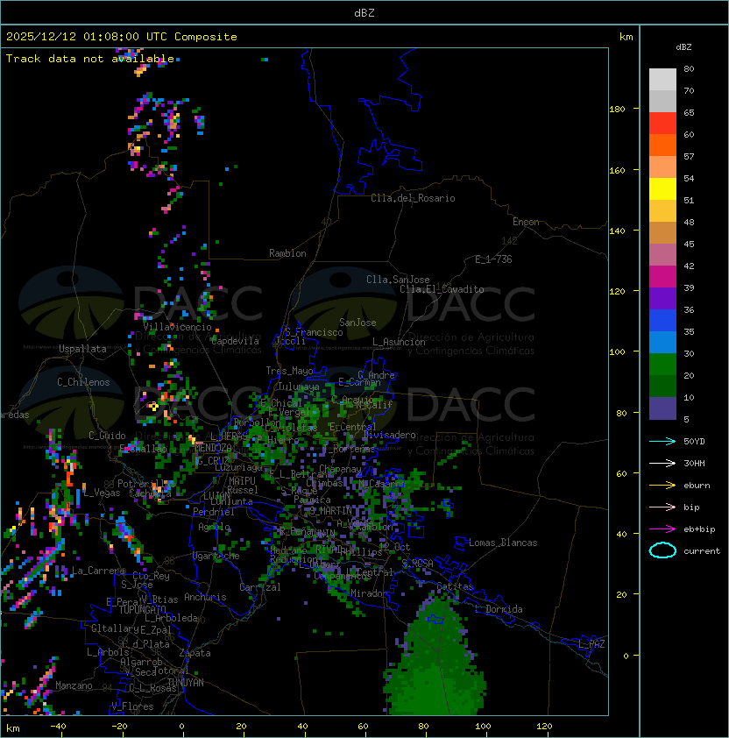The height and width of the screenshot is (738, 729).
Task: Click the pink bip arrow legend icon
Action: 662,507
